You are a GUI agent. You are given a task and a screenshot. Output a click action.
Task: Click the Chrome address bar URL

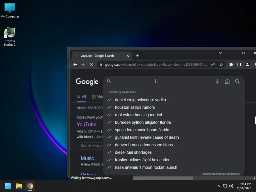coord(156,65)
